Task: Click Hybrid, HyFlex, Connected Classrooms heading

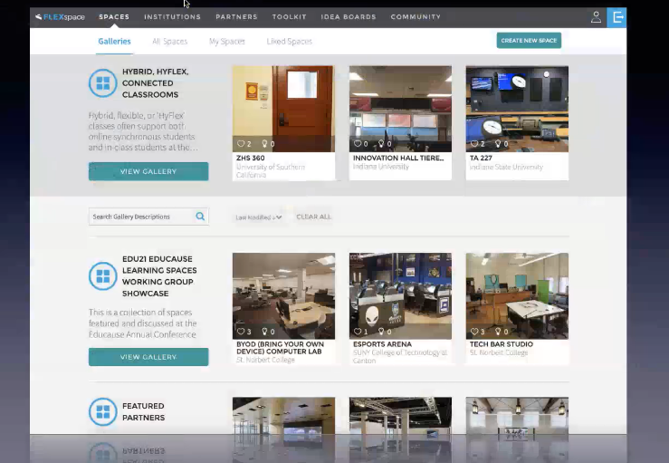Action: (156, 83)
